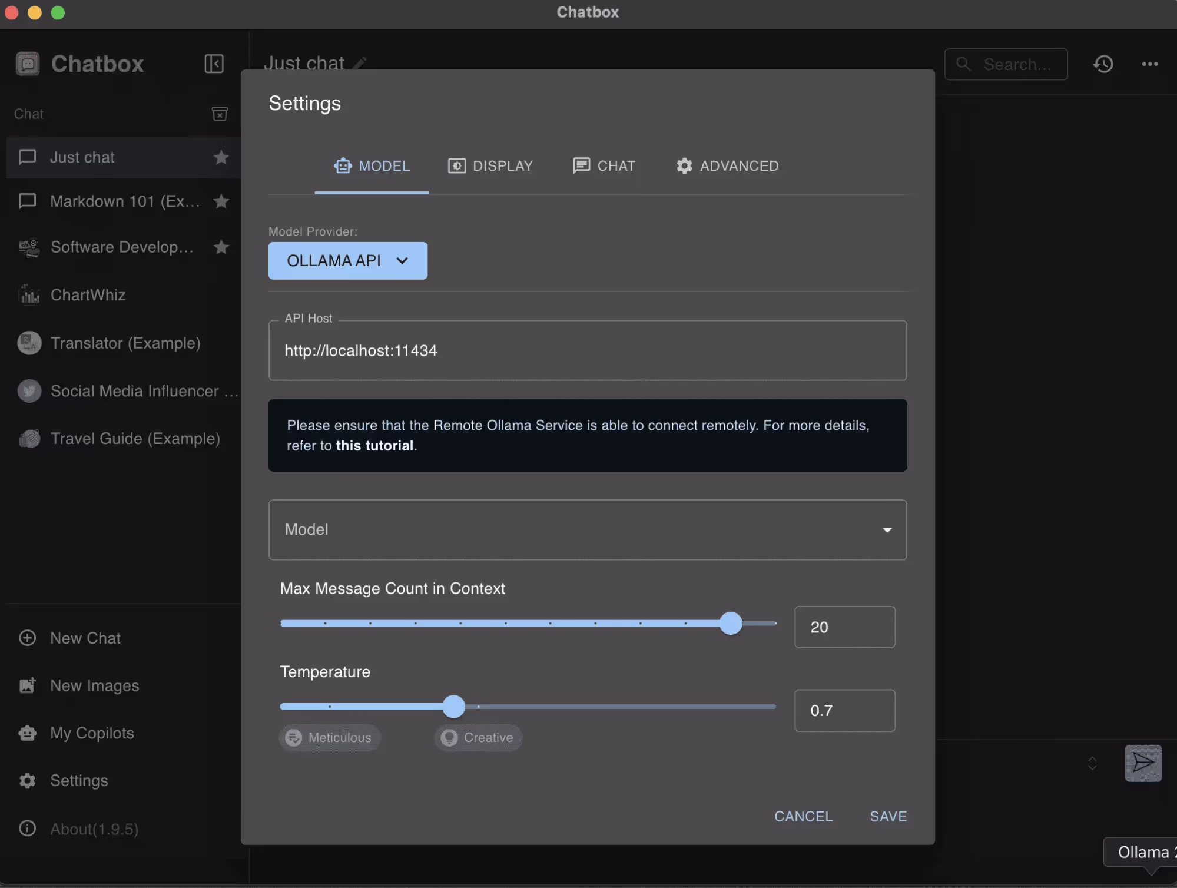Switch to the ADVANCED tab

click(727, 166)
